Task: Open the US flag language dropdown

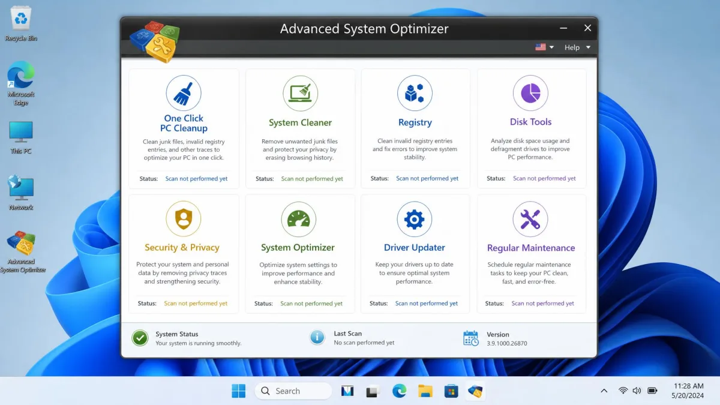Action: (545, 47)
